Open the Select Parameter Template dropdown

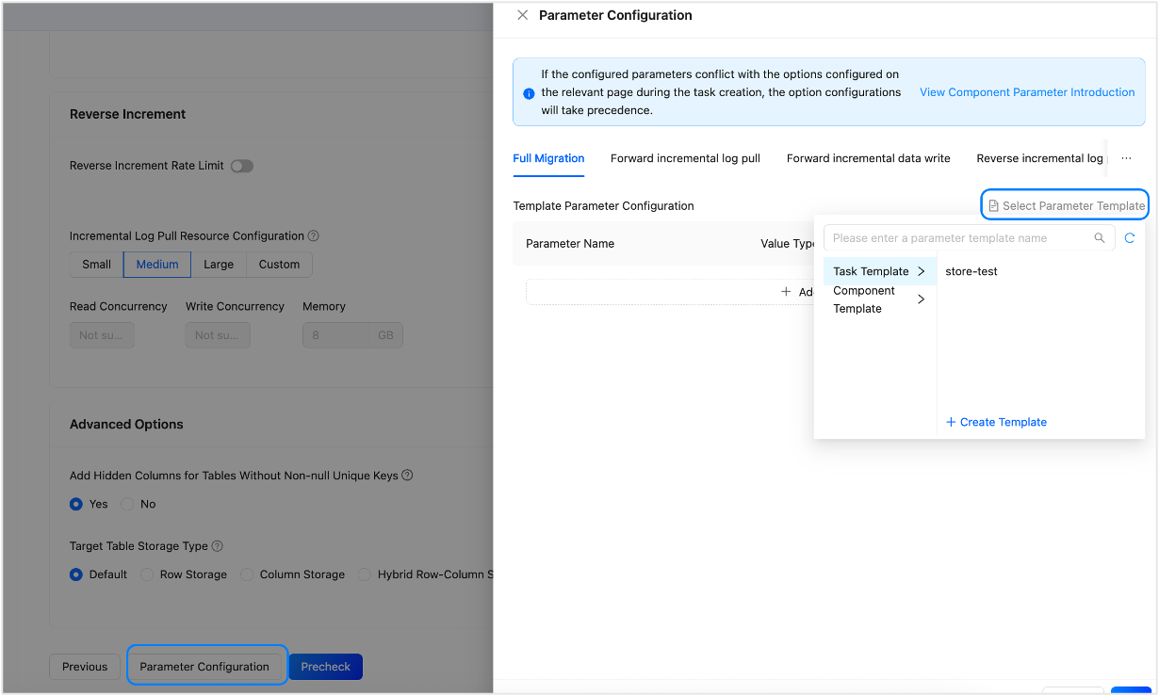tap(1066, 205)
